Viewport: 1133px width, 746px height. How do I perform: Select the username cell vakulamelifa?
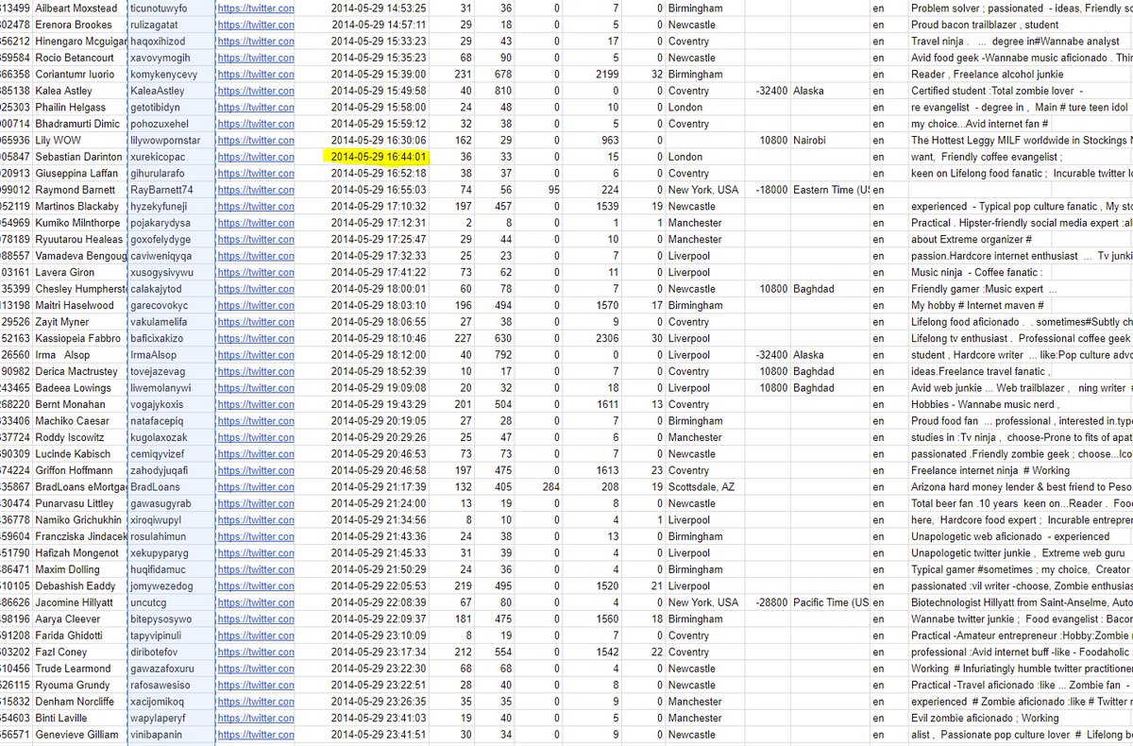click(159, 322)
